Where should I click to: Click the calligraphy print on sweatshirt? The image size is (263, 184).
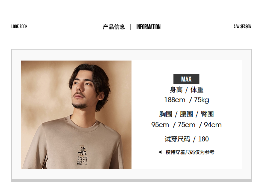tap(82, 155)
